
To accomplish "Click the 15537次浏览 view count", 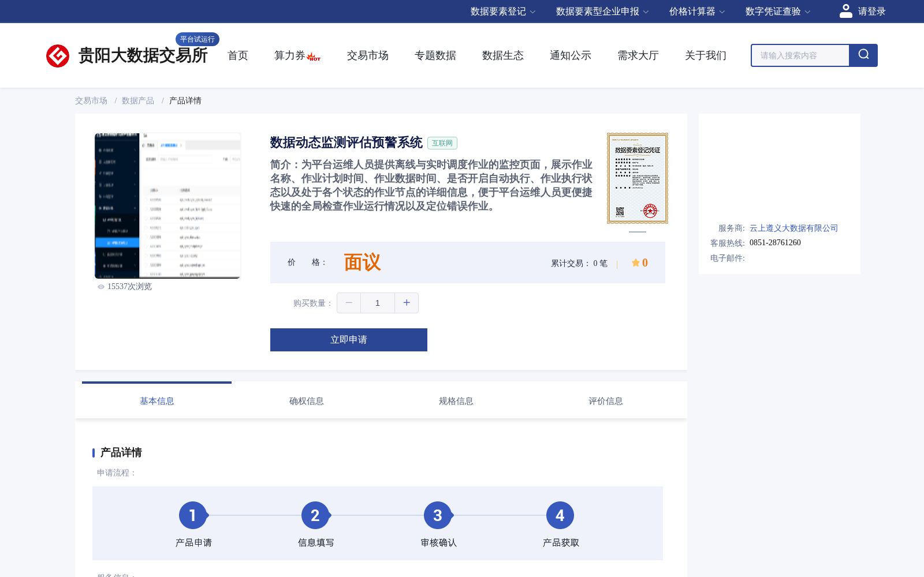I will [x=129, y=287].
